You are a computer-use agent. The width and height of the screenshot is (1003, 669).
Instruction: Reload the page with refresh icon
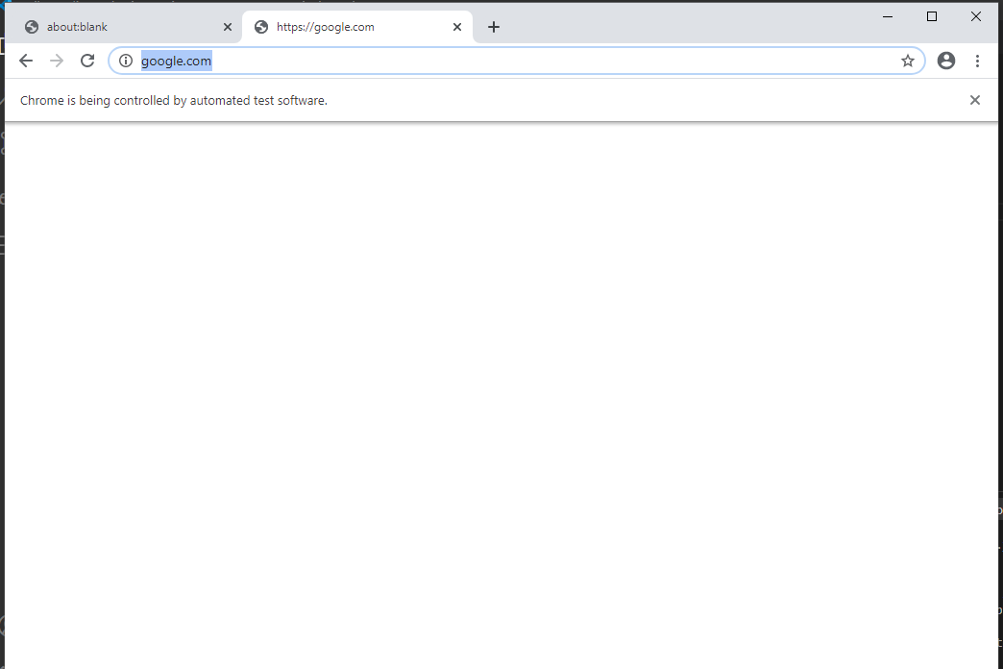[x=87, y=61]
